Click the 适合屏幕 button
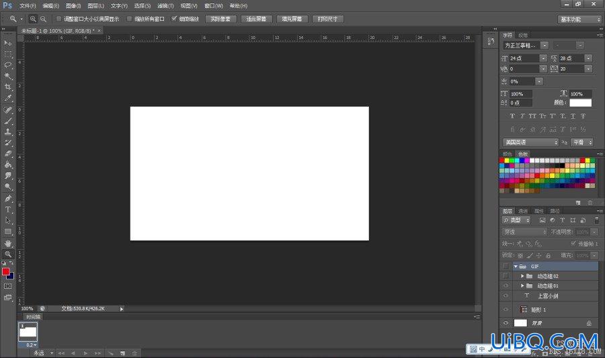 pyautogui.click(x=256, y=19)
